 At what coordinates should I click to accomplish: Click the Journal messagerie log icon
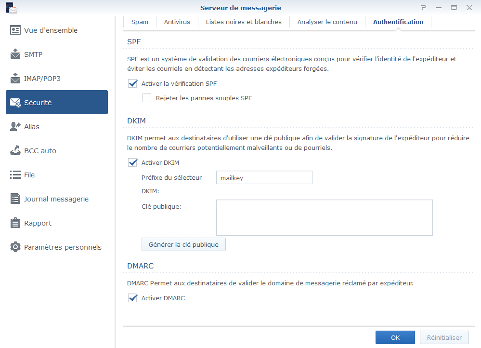(x=15, y=199)
